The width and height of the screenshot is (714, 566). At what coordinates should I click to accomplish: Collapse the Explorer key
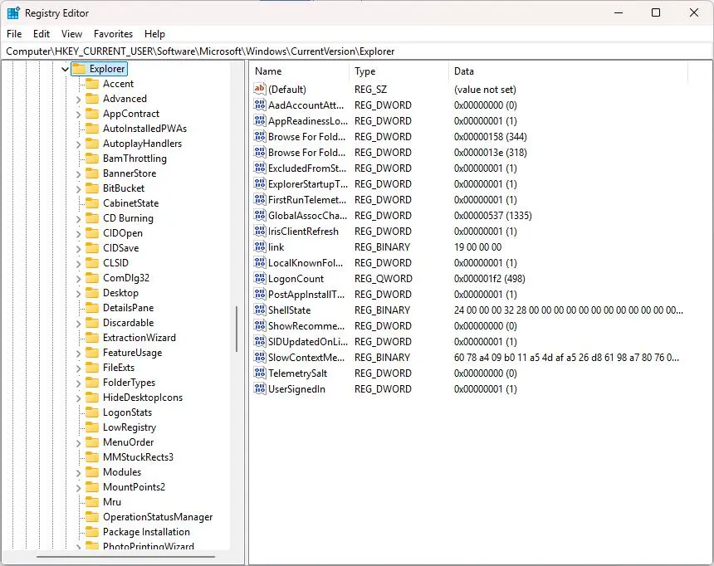click(65, 69)
